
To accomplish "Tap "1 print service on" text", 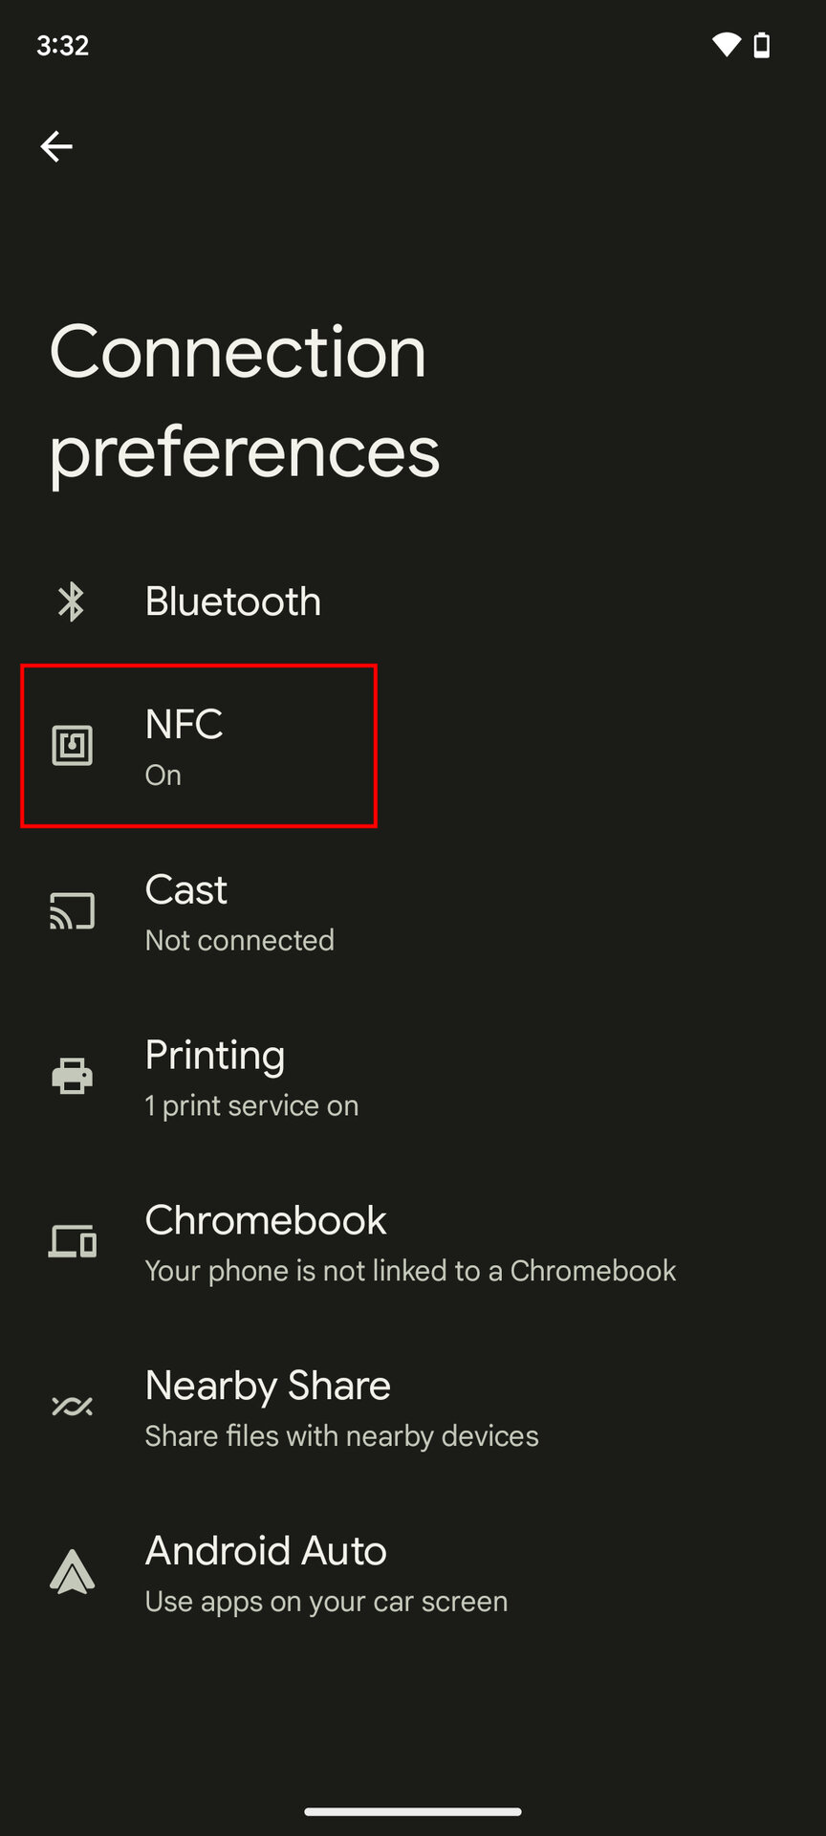I will click(251, 1106).
